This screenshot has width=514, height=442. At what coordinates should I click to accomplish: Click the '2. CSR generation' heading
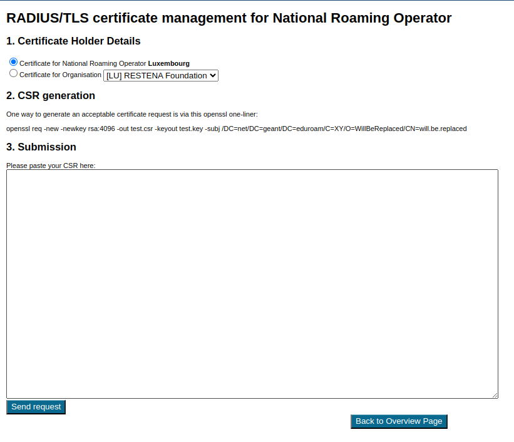click(51, 96)
